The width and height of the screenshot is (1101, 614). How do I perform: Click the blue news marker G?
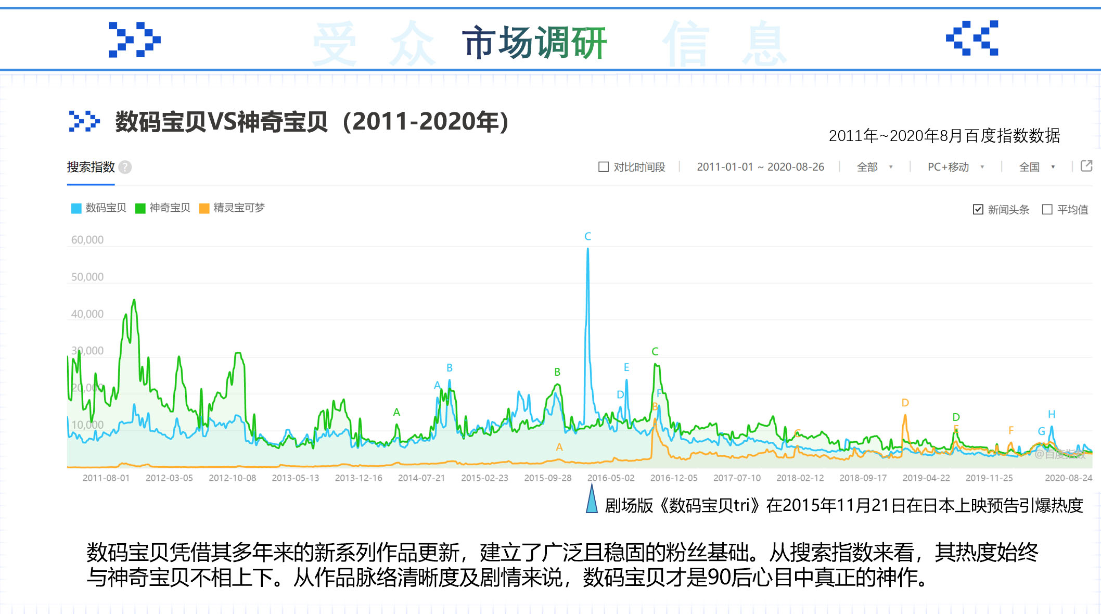tap(1042, 431)
